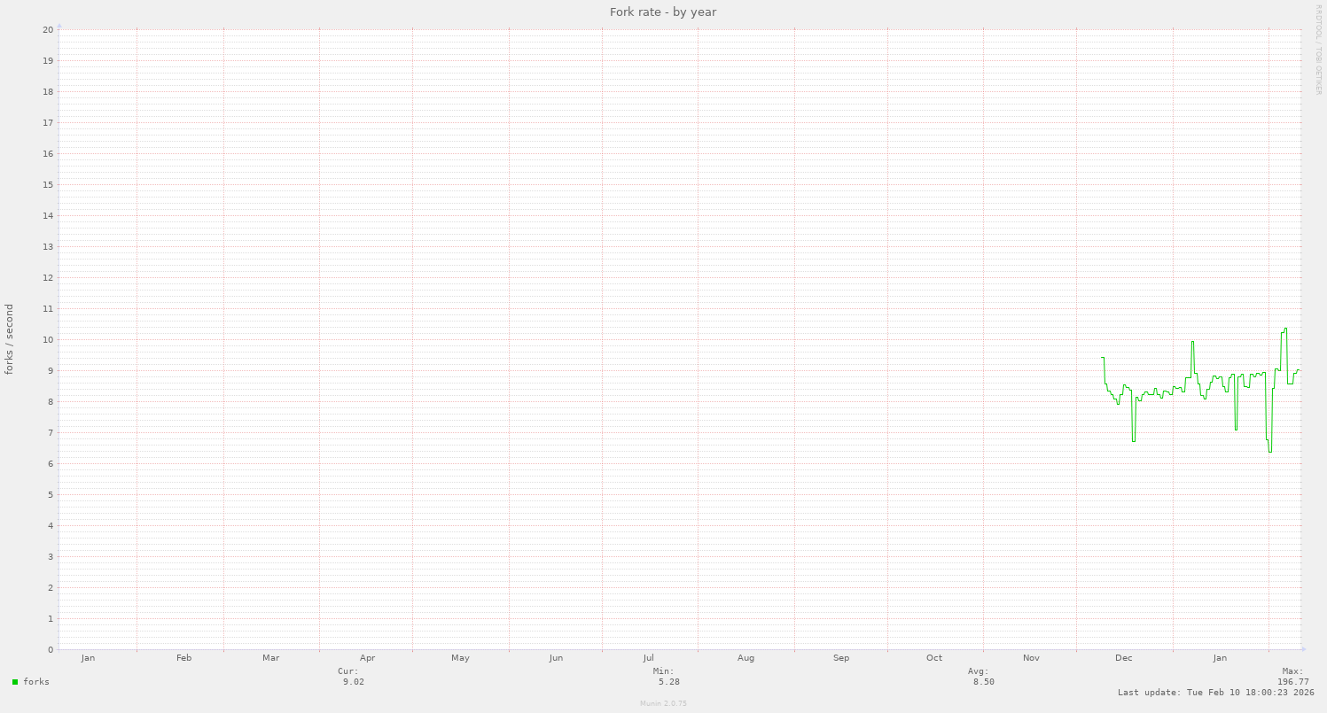The height and width of the screenshot is (713, 1327).
Task: Click the Munin 2.0.75 footer text
Action: point(663,703)
